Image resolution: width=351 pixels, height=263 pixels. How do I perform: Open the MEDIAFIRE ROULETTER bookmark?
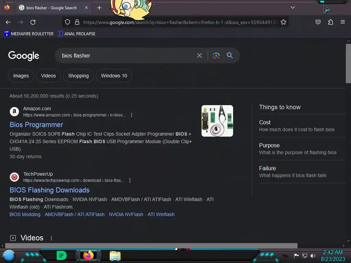(29, 34)
